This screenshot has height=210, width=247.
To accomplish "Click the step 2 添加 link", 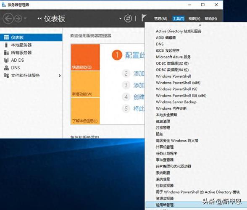I will [x=139, y=73].
